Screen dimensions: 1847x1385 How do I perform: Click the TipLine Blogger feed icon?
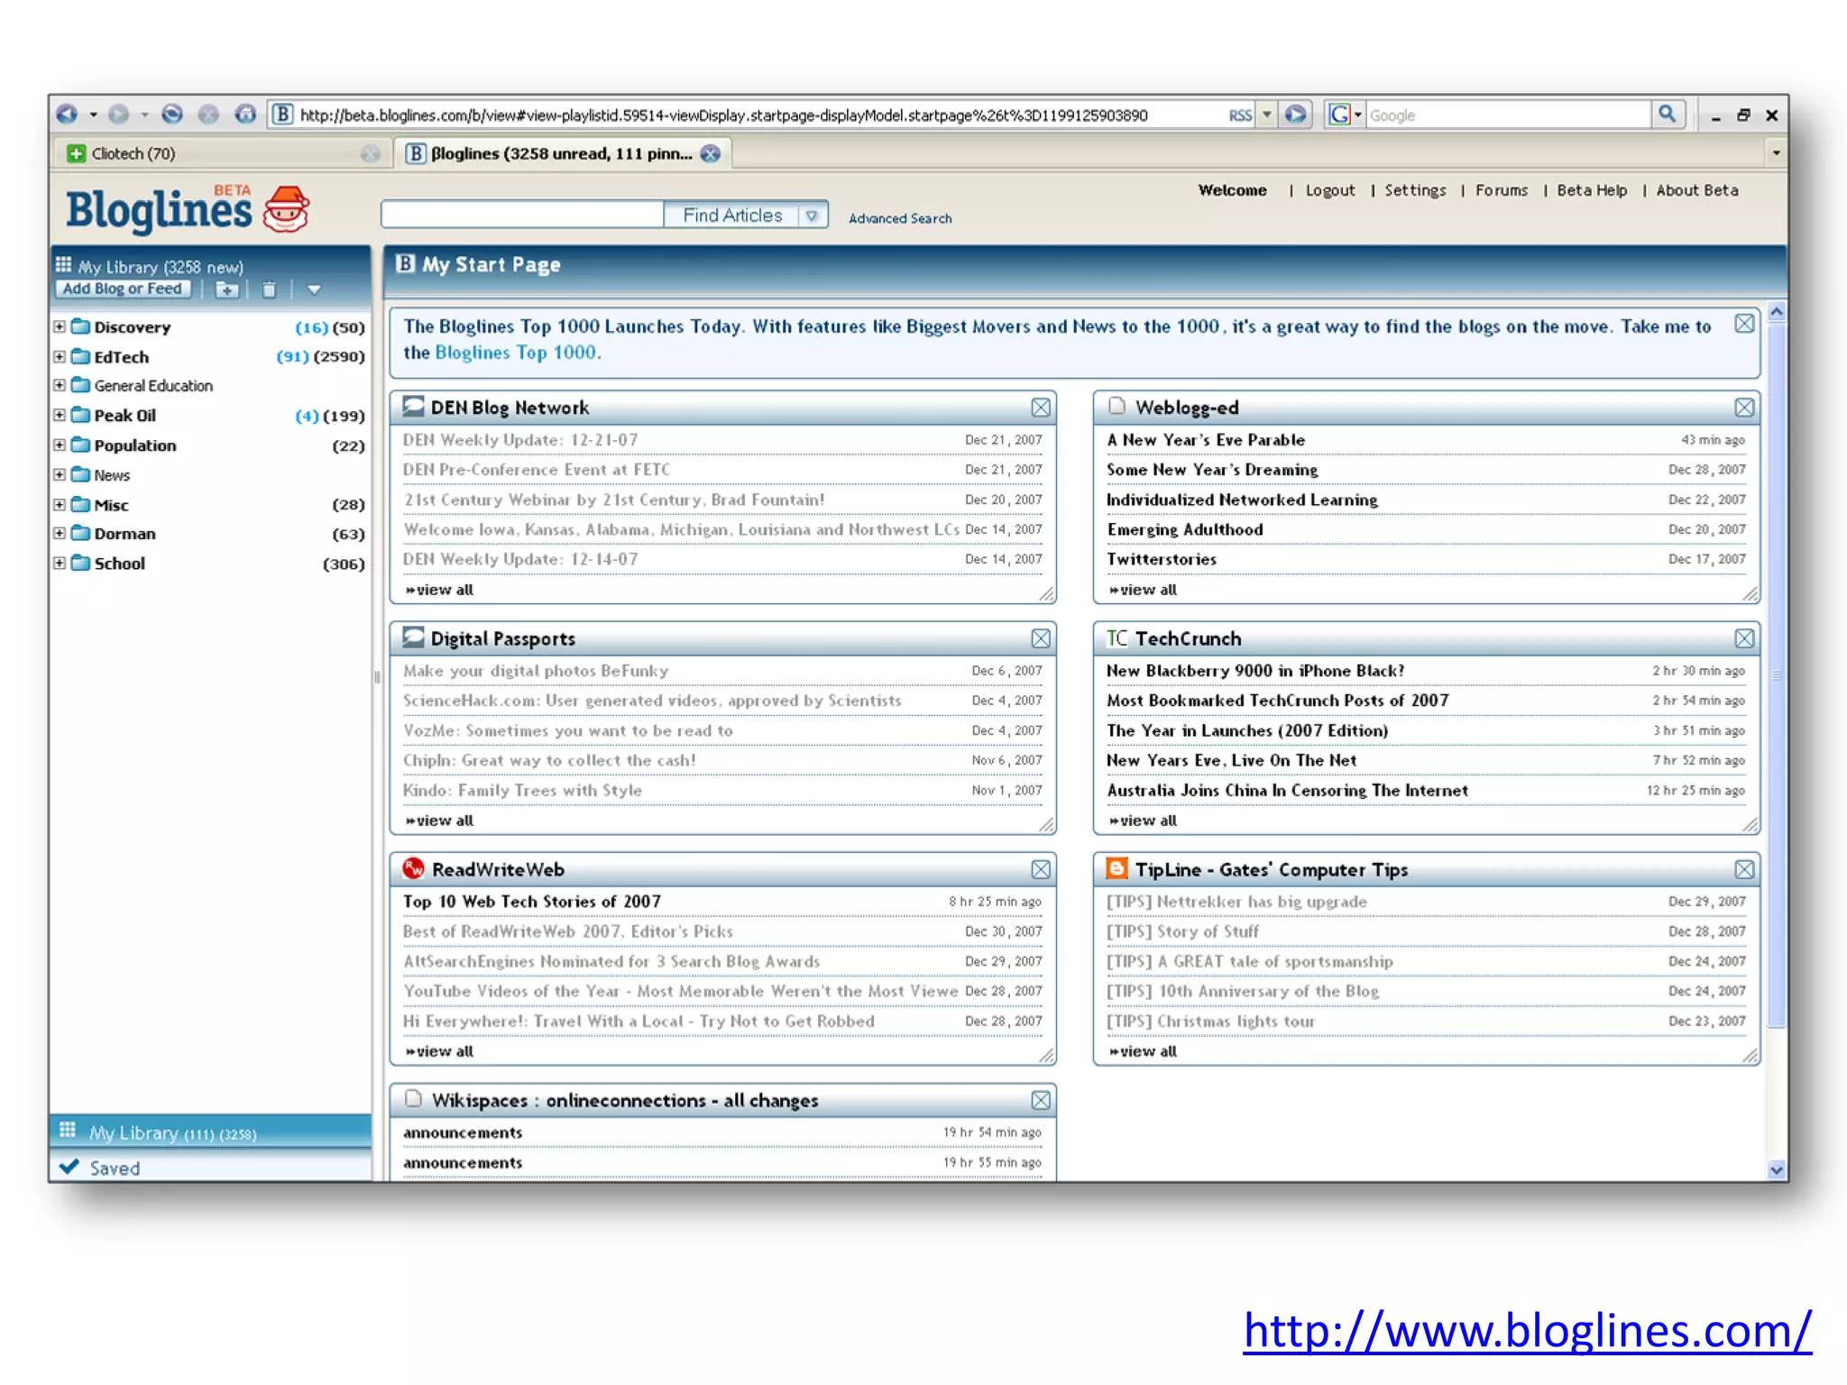tap(1116, 868)
